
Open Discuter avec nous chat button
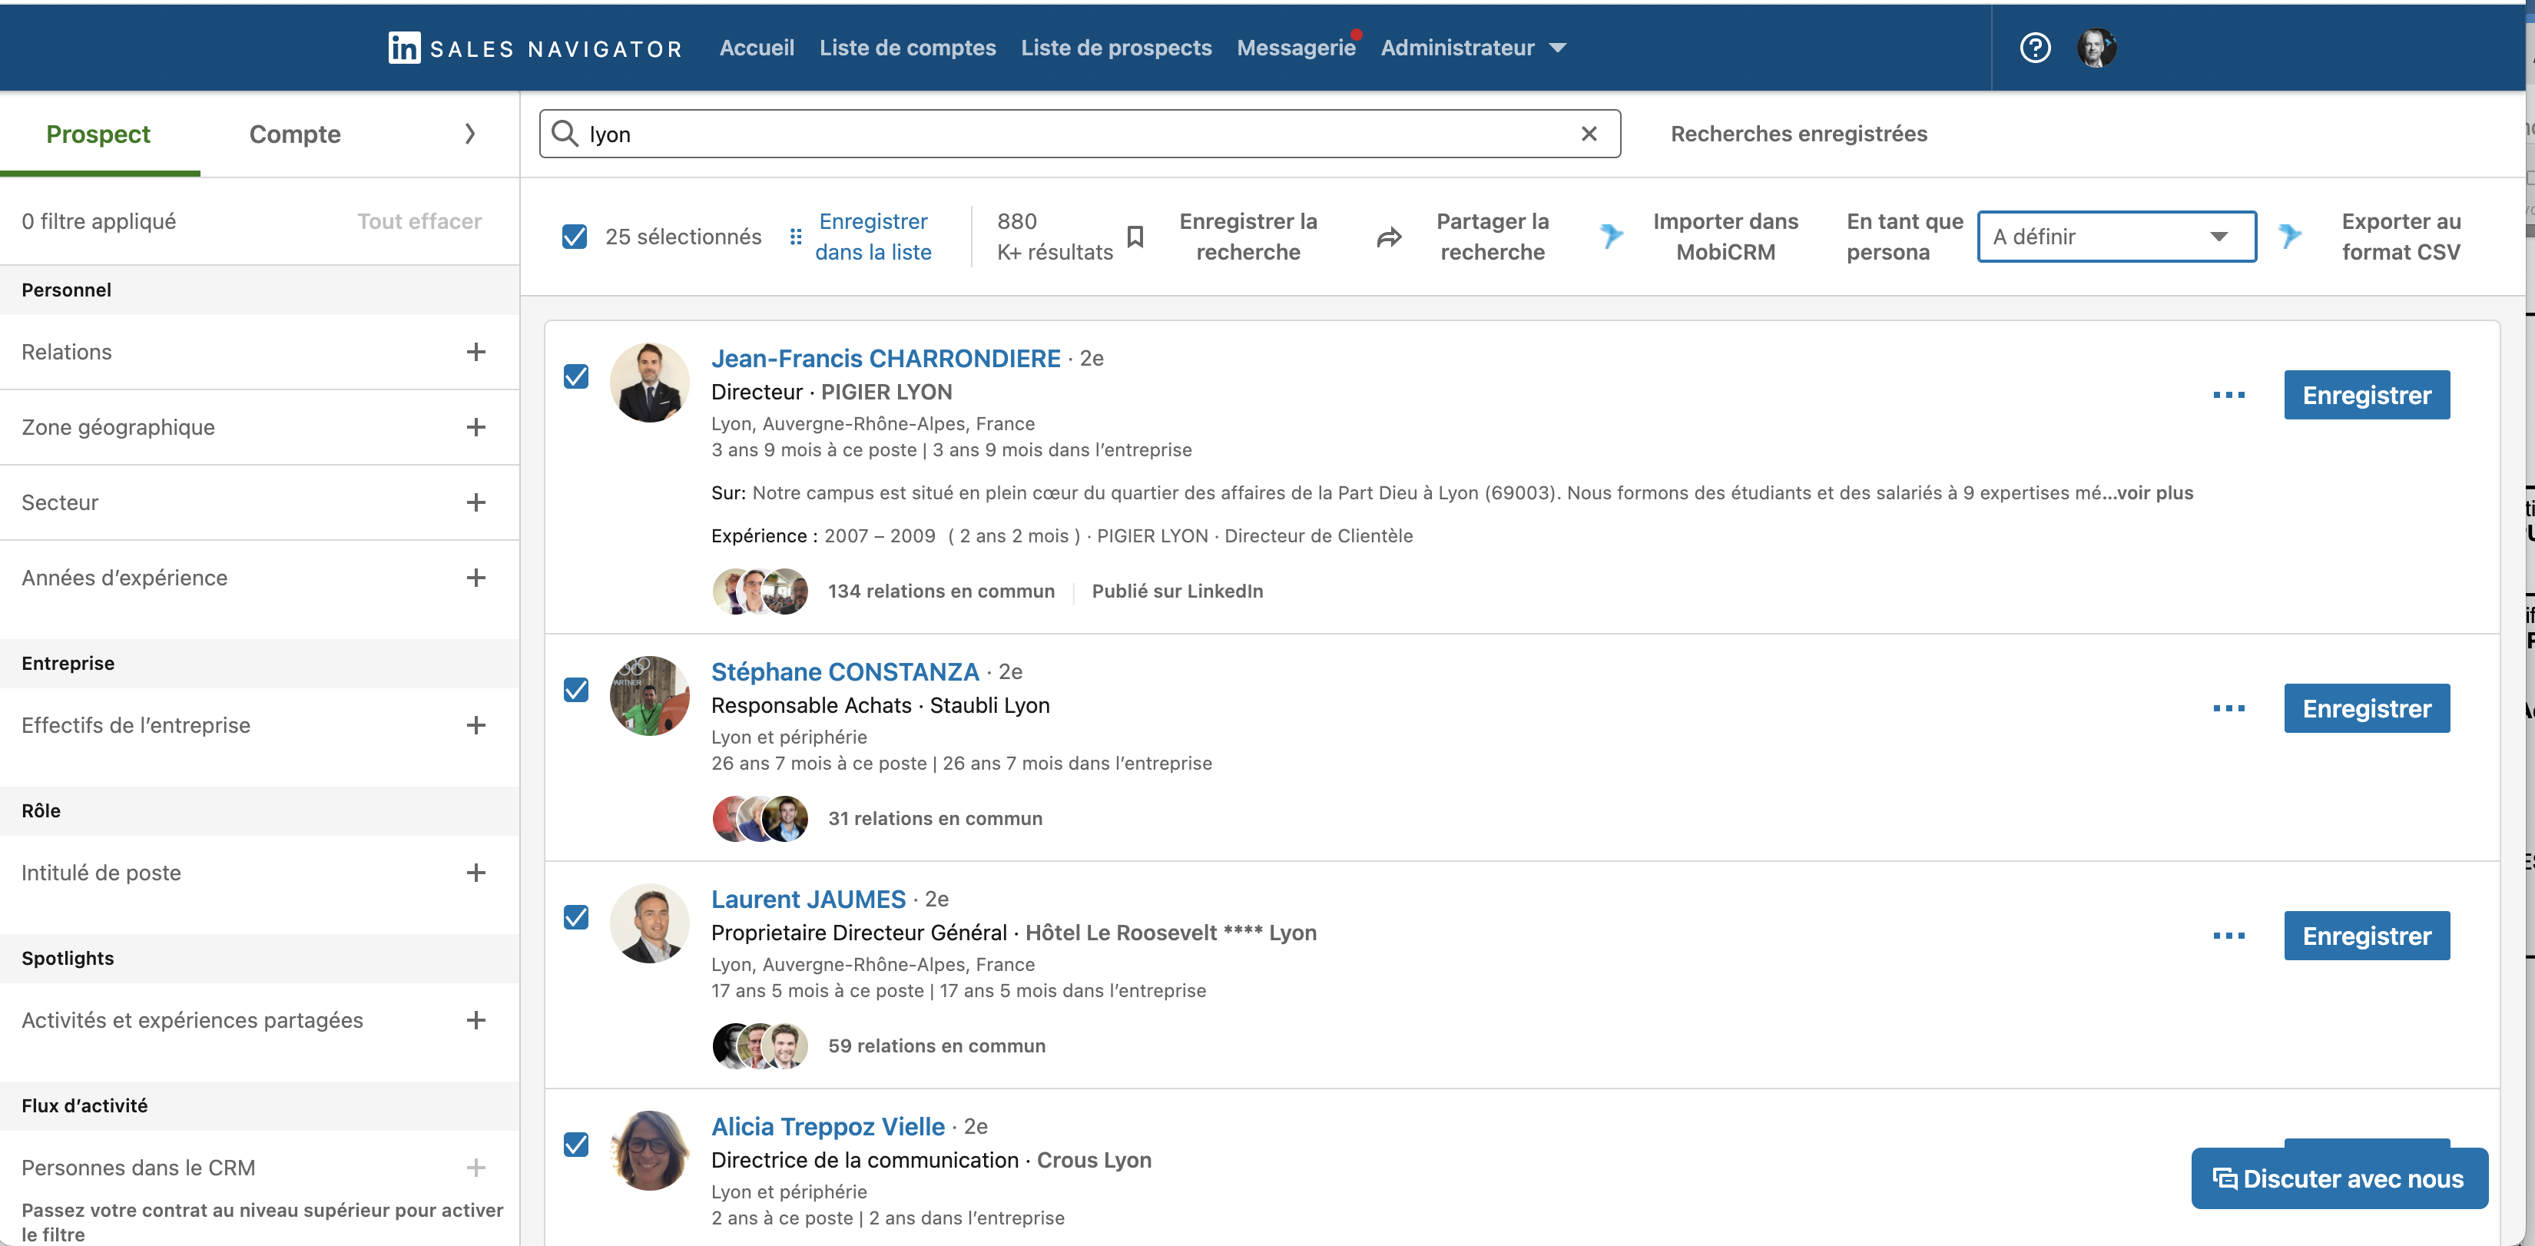[2338, 1178]
